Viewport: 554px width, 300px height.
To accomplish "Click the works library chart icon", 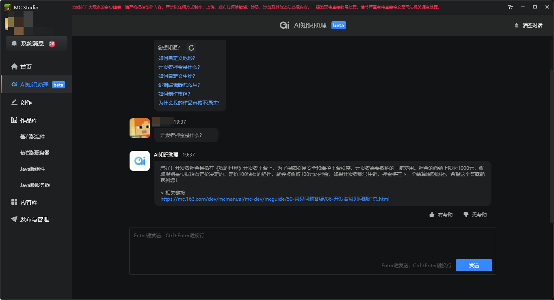I will (x=14, y=120).
